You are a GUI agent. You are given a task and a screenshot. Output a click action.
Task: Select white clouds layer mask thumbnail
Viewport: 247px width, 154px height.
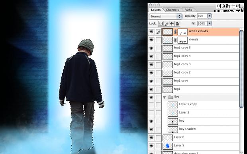183,32
